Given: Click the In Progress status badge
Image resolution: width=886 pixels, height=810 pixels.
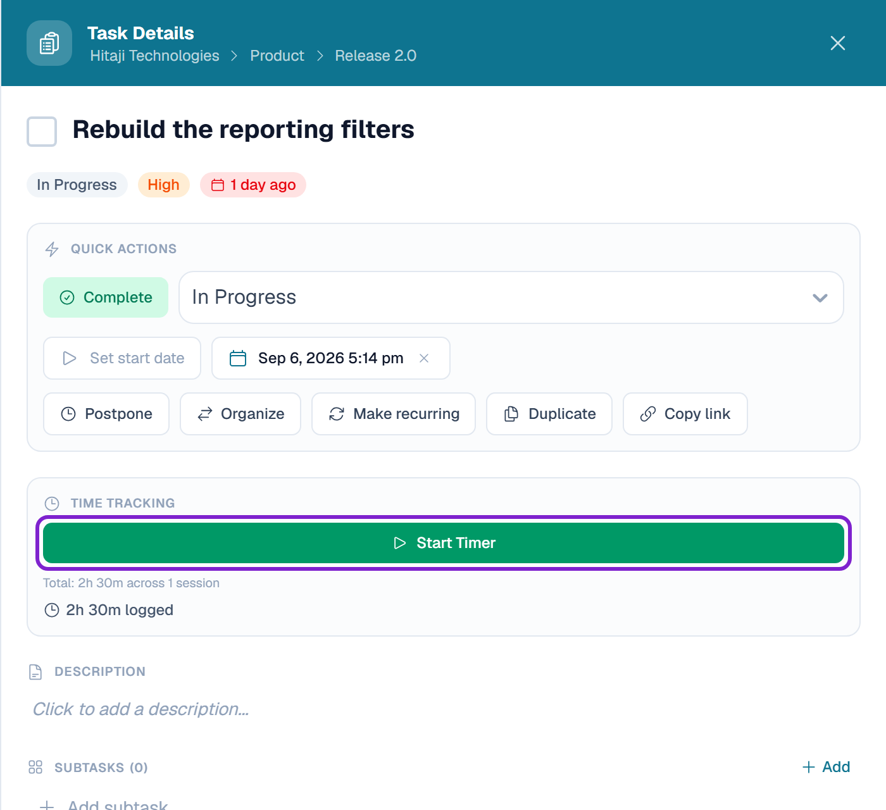Looking at the screenshot, I should pos(77,185).
